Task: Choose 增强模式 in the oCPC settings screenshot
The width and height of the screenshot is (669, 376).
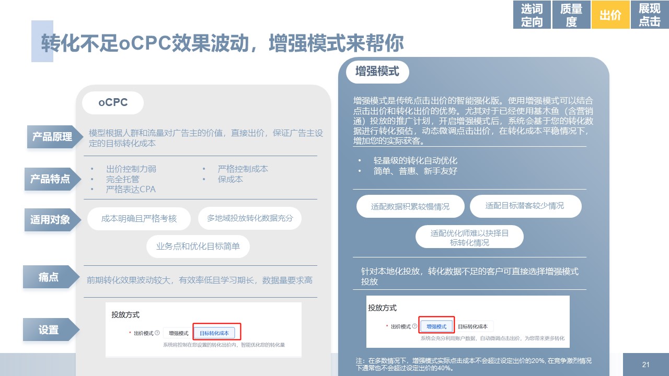Action: 178,333
